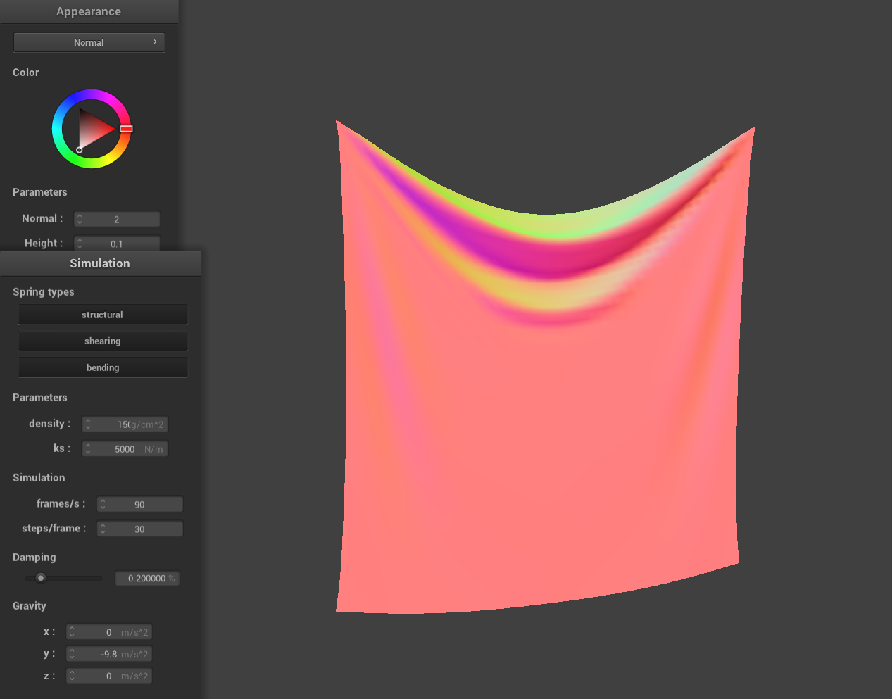
Task: Click the gravity x stepper arrows
Action: [72, 632]
